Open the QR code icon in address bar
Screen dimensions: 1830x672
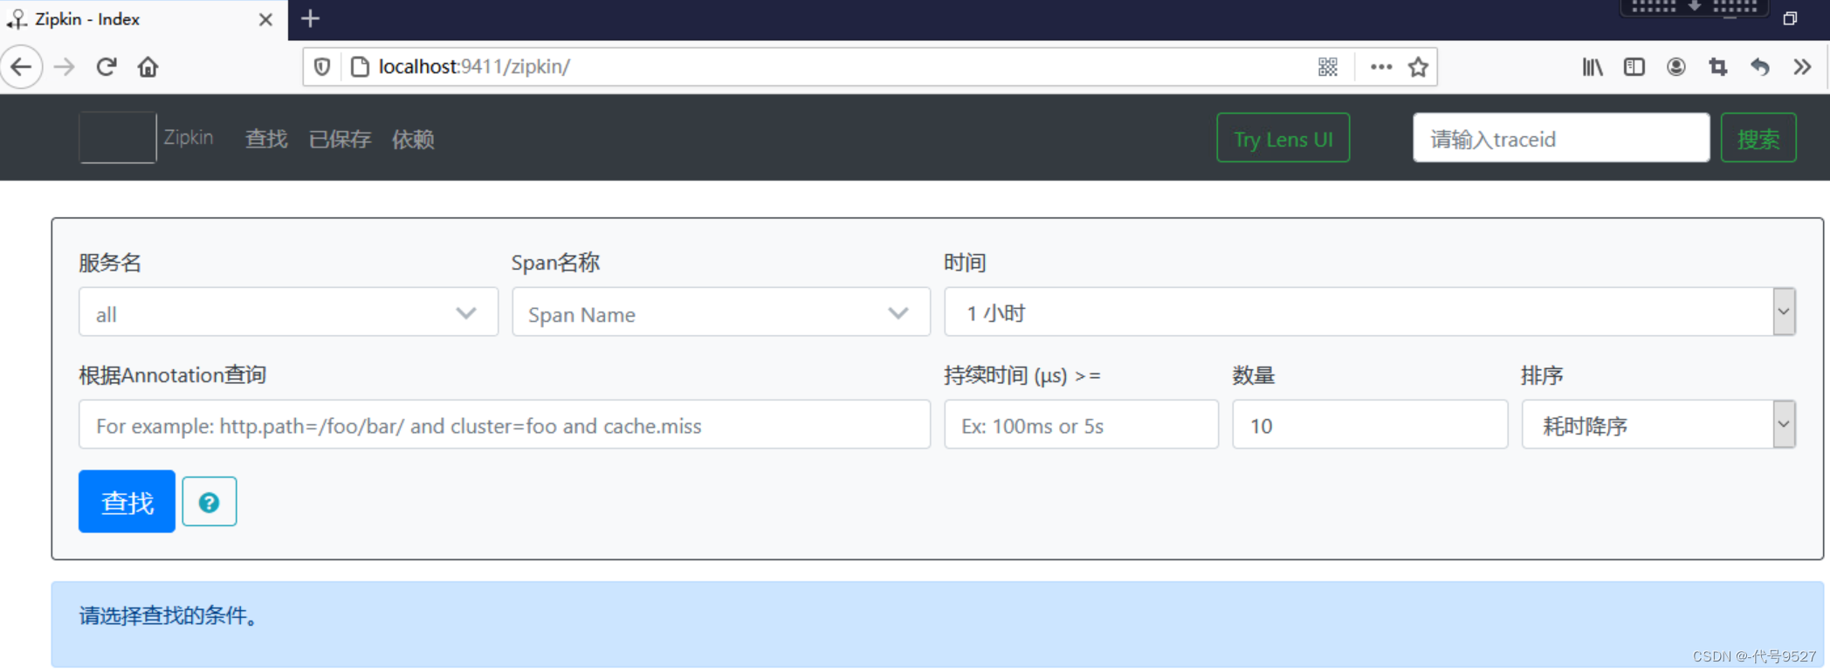[x=1328, y=67]
